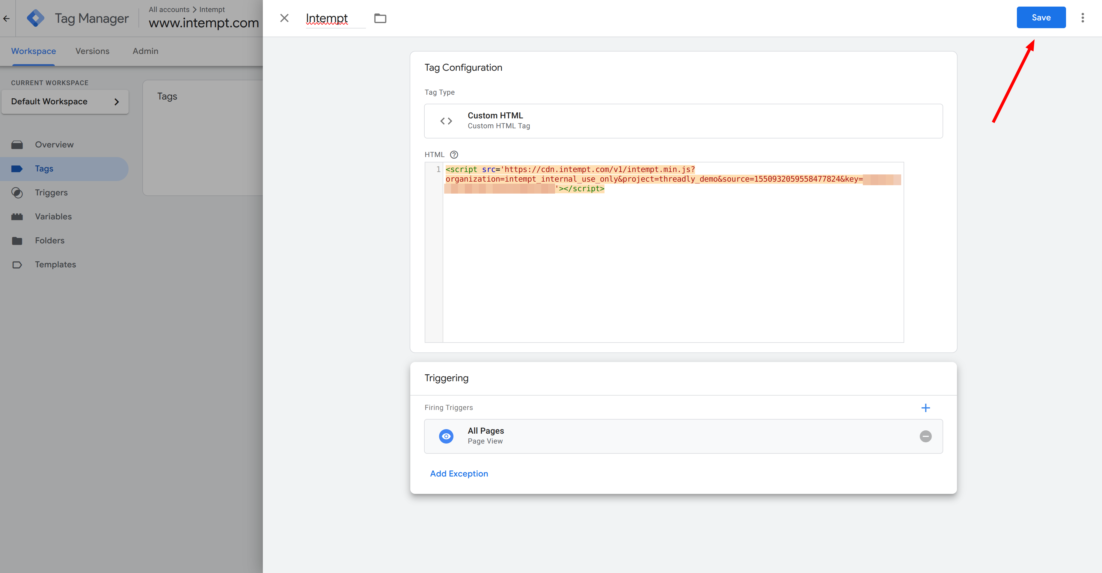The image size is (1102, 573).
Task: Expand the Default Workspace chevron
Action: click(x=116, y=102)
